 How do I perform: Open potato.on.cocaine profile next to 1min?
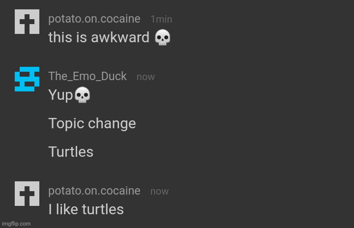coord(94,19)
